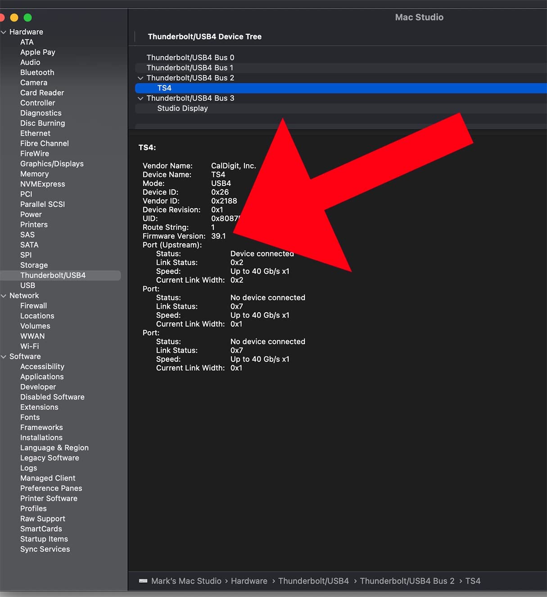Viewport: 547px width, 597px height.
Task: Select Disabled Software entry
Action: pyautogui.click(x=52, y=397)
